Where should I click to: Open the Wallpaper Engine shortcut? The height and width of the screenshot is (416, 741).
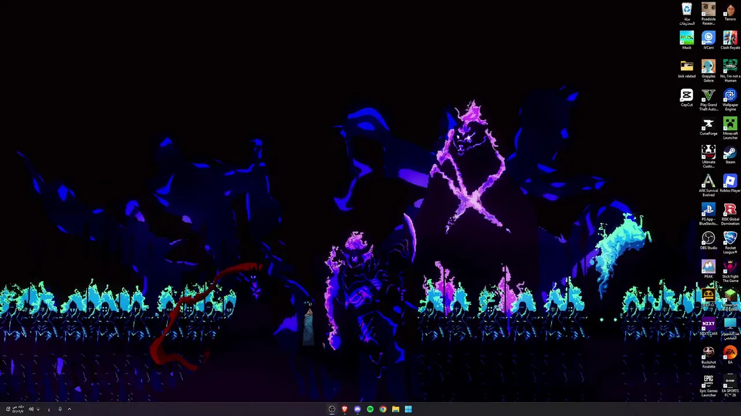(x=730, y=99)
